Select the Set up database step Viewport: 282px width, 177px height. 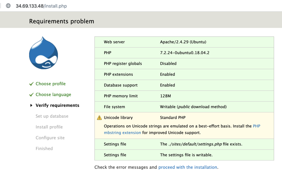point(52,116)
